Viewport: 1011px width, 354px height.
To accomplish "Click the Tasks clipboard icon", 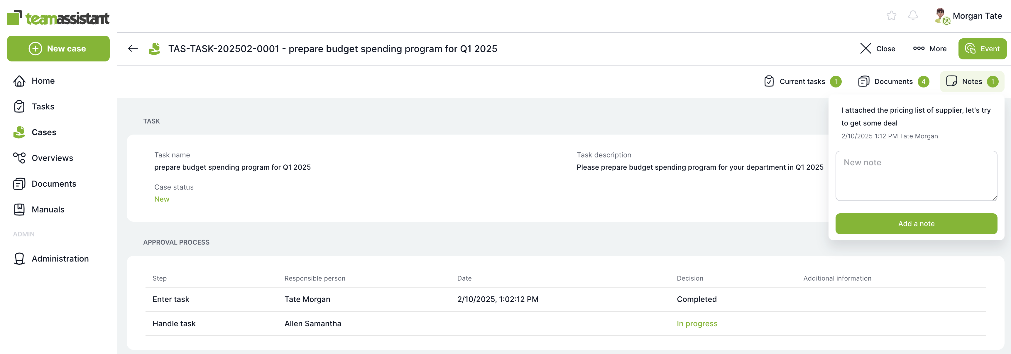I will tap(19, 106).
